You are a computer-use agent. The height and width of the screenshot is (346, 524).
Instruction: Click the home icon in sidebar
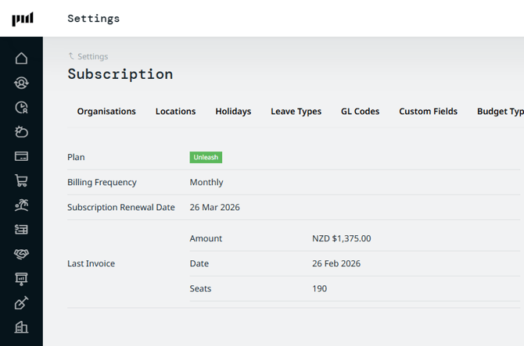click(21, 59)
